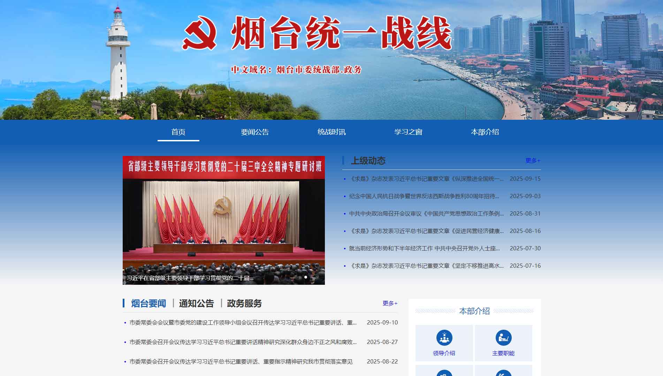Click the date 2025-07-16
The width and height of the screenshot is (663, 376).
click(525, 266)
